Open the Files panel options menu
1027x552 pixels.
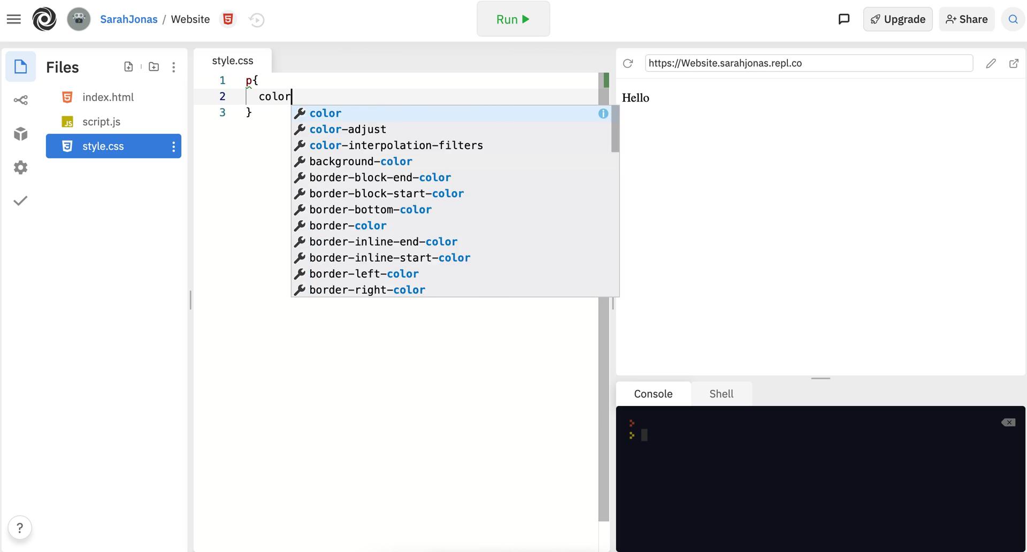click(173, 66)
